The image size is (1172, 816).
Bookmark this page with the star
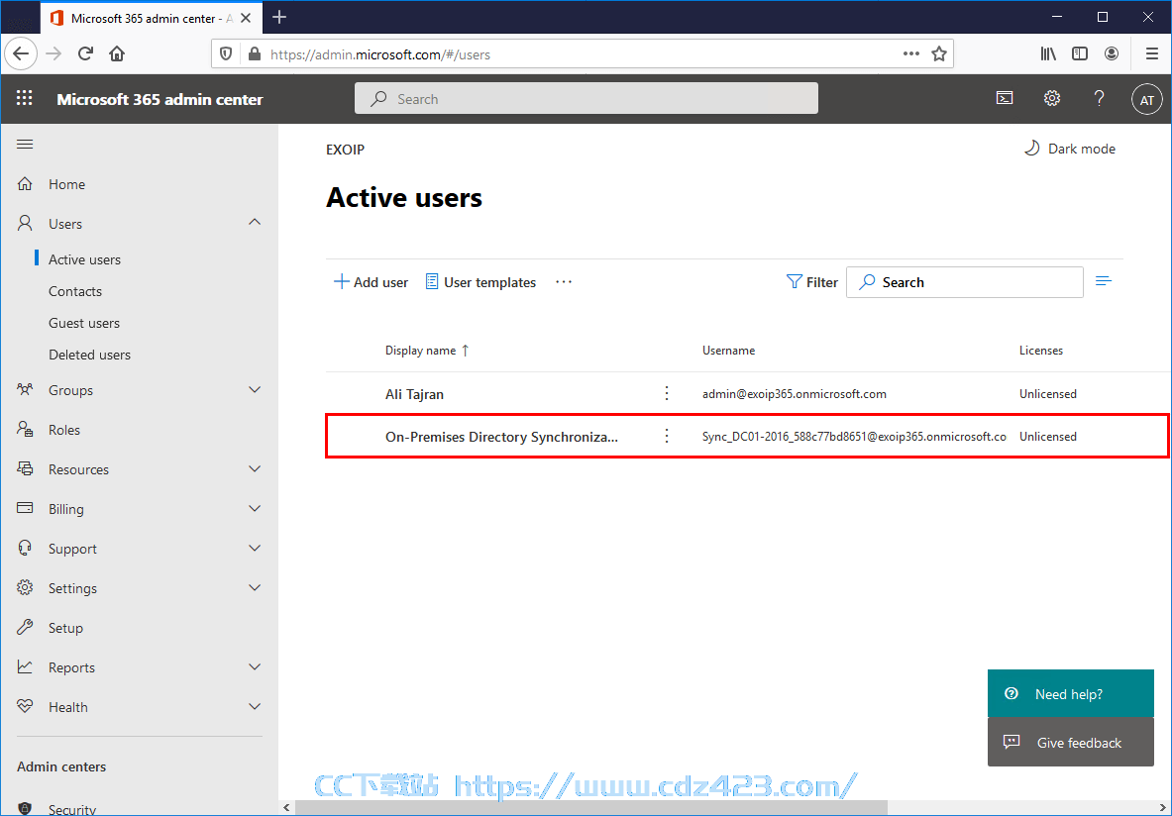click(939, 53)
